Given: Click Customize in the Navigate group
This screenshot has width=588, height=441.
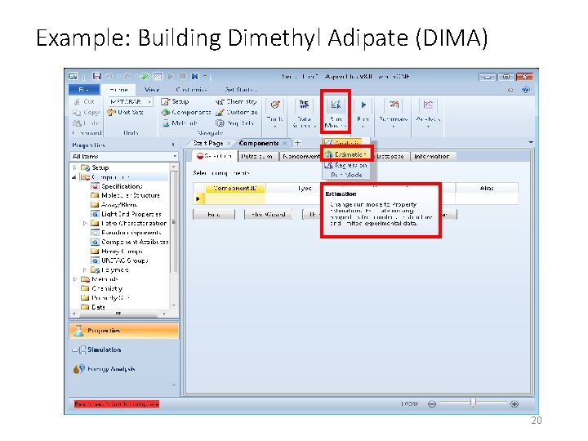Looking at the screenshot, I should pyautogui.click(x=237, y=112).
